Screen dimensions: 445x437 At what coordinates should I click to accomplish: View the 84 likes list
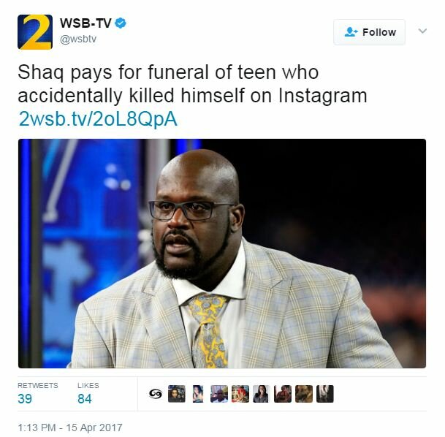click(x=88, y=394)
